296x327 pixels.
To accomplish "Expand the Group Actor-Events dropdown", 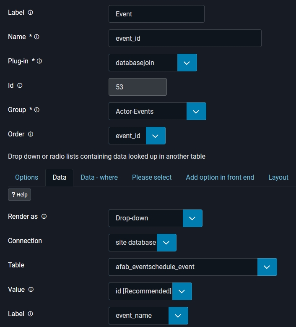I will pos(196,111).
